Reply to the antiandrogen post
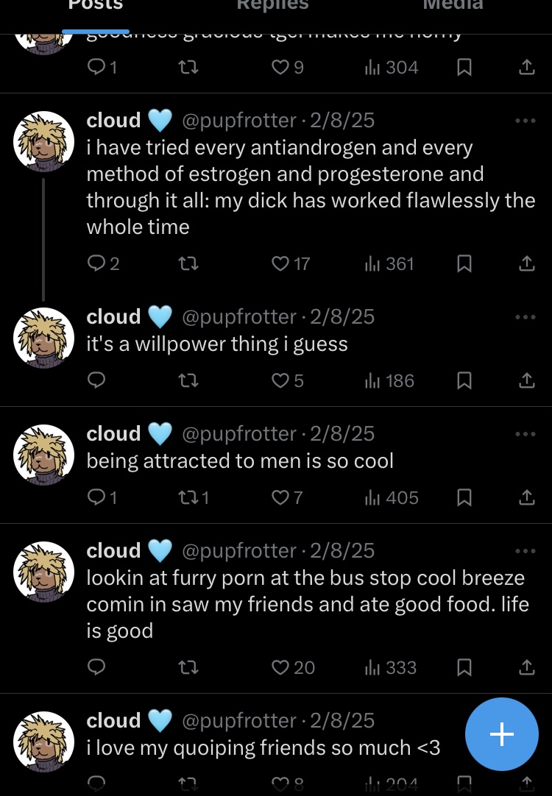 click(96, 263)
